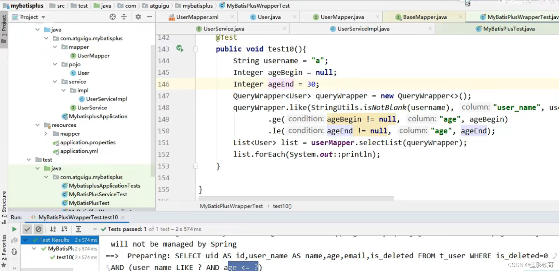Open the Favorites tool window stripe

click(4, 252)
